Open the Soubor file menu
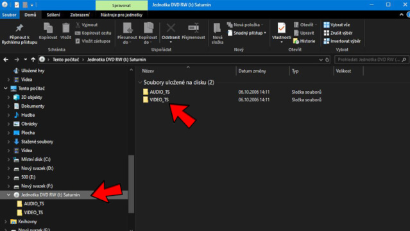This screenshot has height=231, width=410. pyautogui.click(x=9, y=15)
